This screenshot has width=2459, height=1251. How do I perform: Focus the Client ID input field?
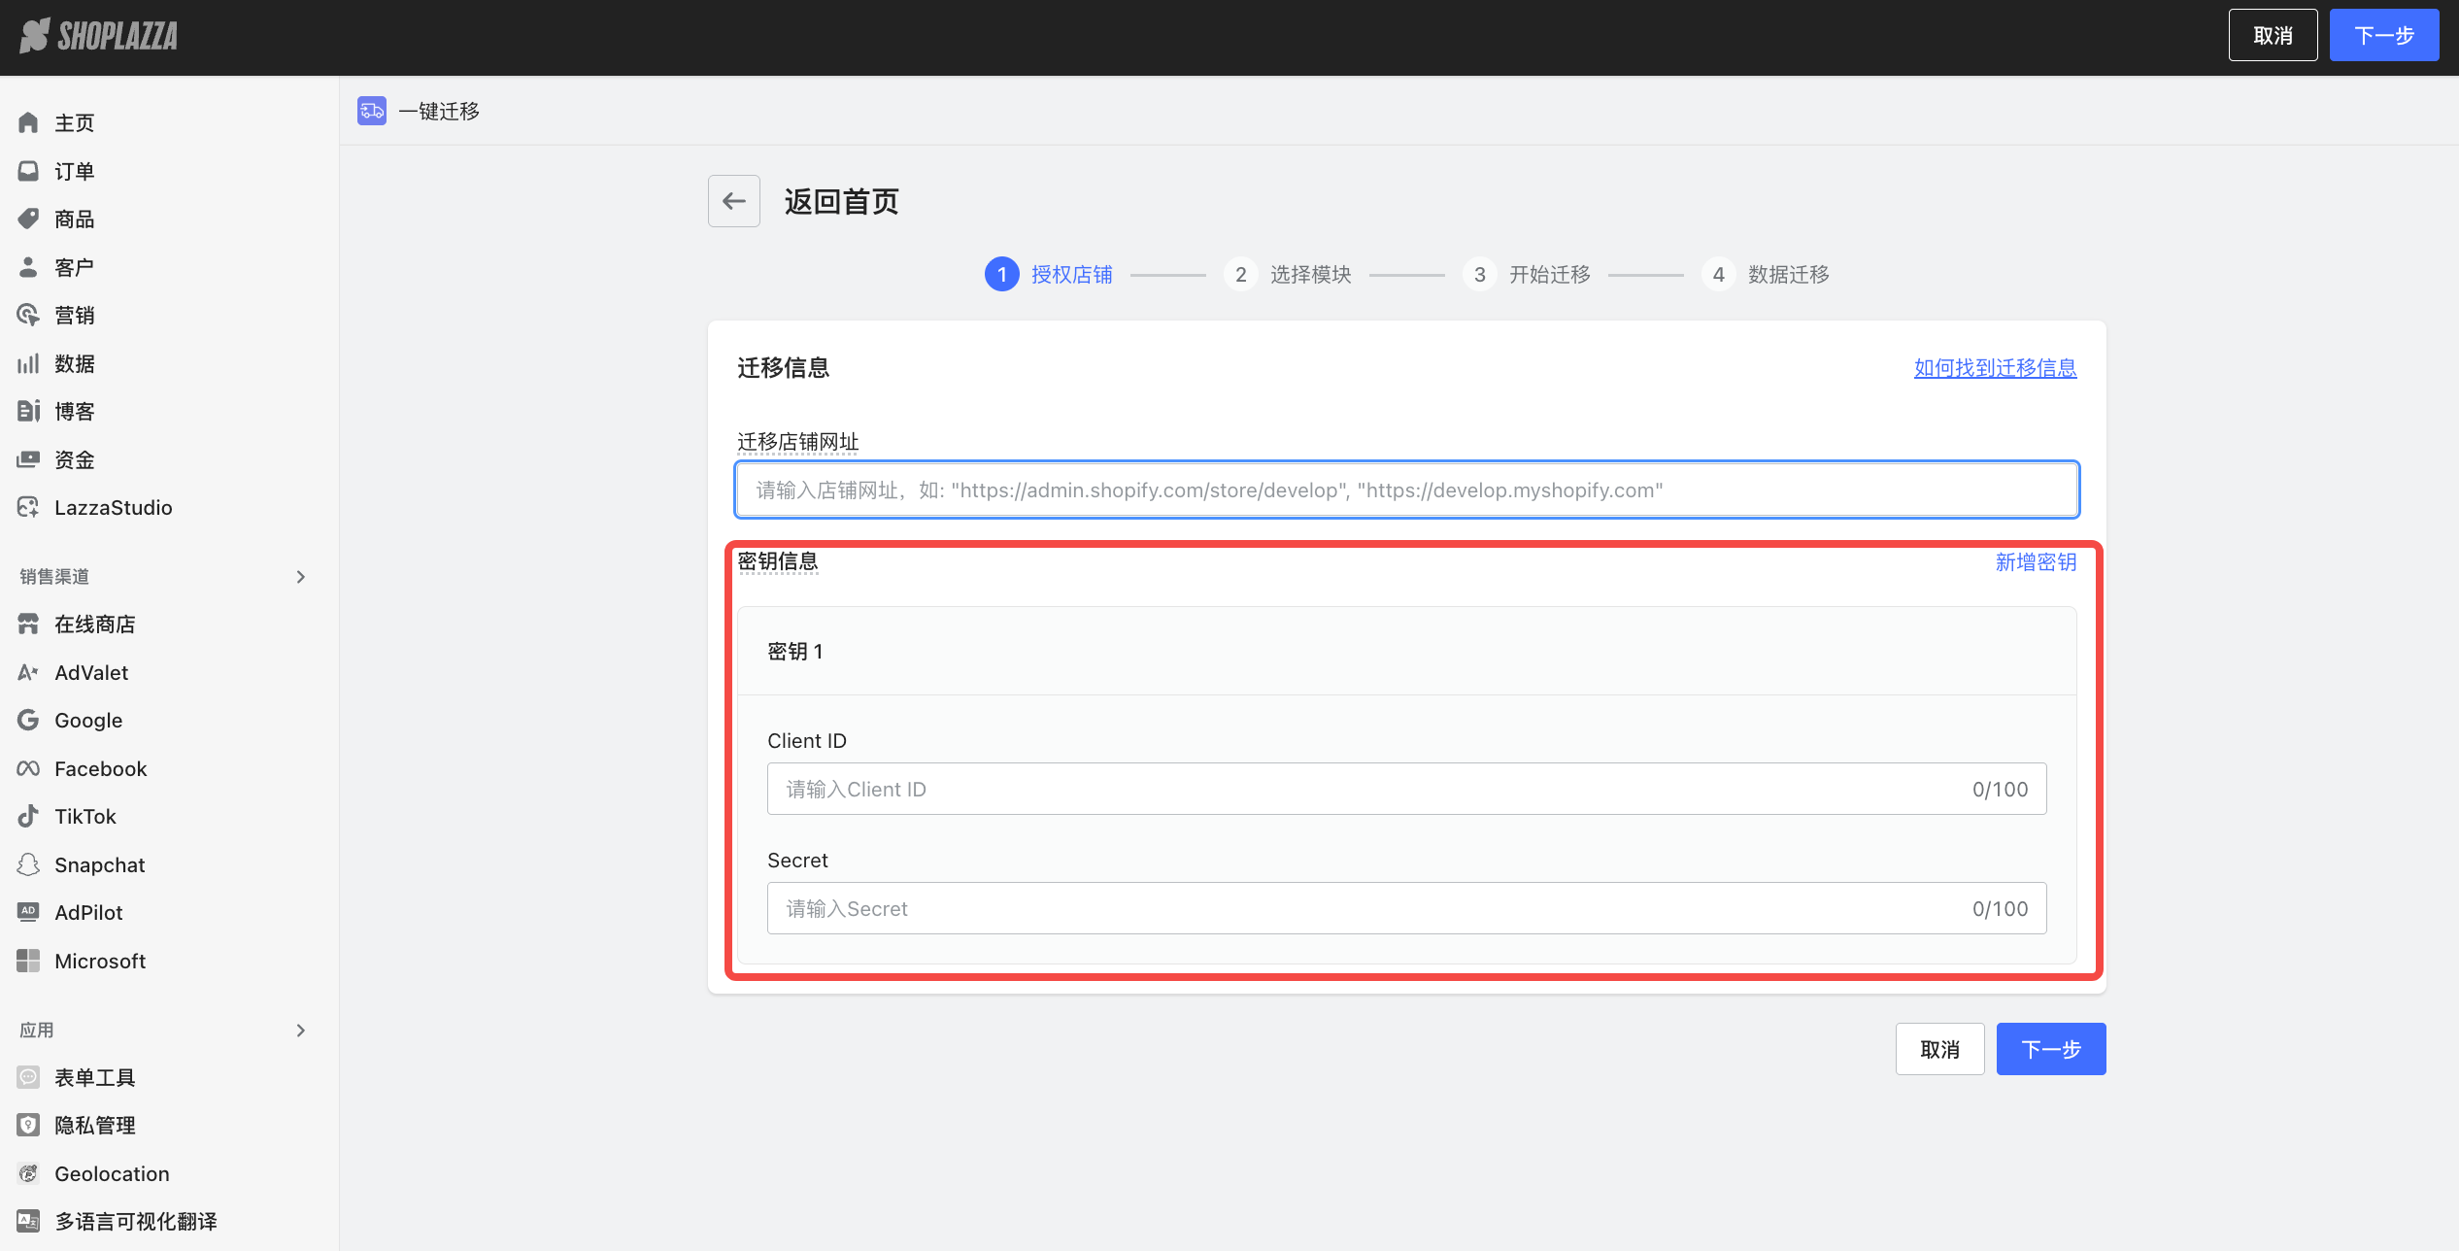[1407, 789]
